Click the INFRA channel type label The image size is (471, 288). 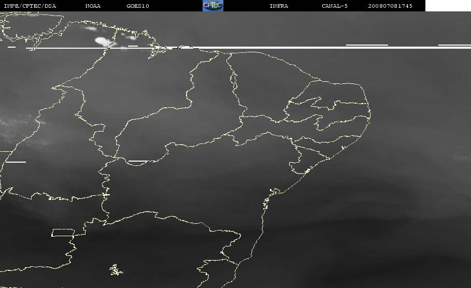(279, 6)
